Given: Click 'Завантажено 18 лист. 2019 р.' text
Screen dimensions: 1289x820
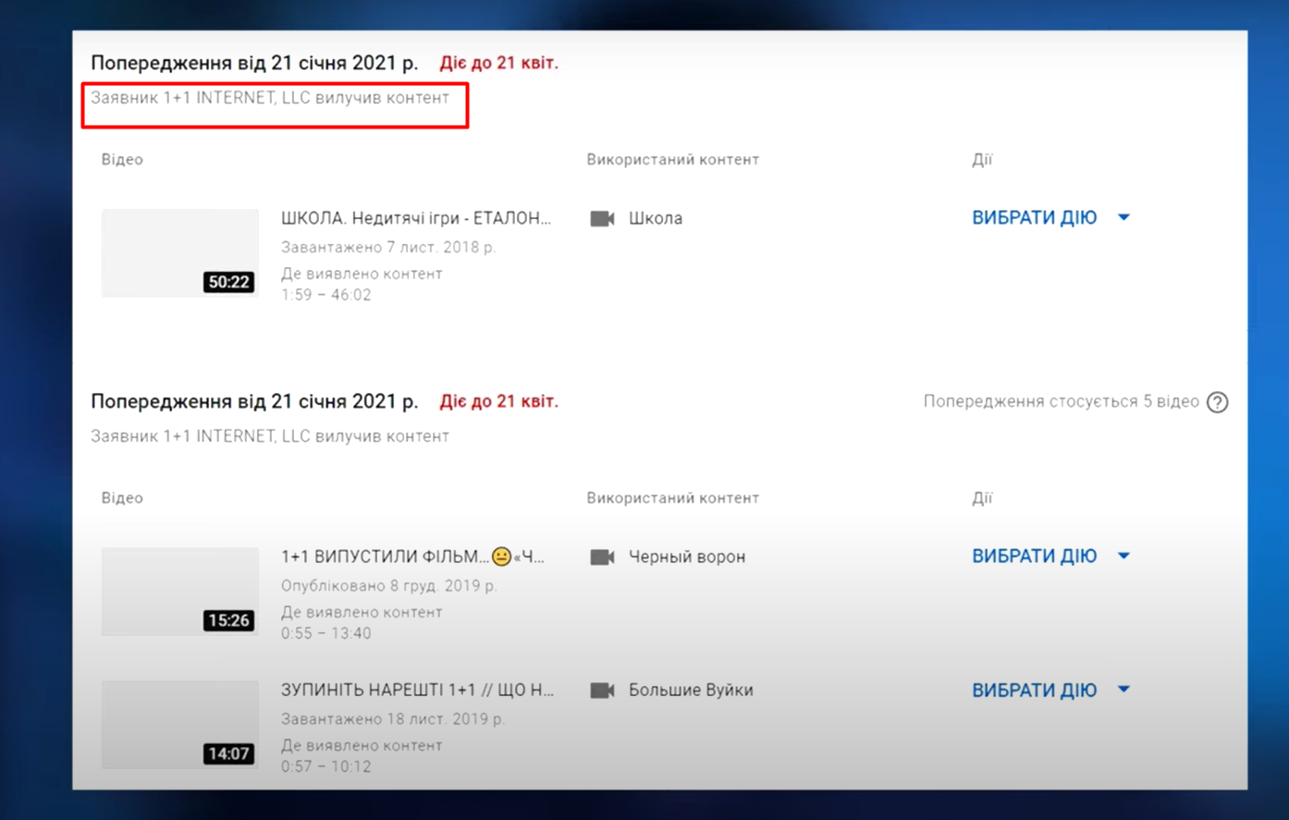Looking at the screenshot, I should [393, 718].
